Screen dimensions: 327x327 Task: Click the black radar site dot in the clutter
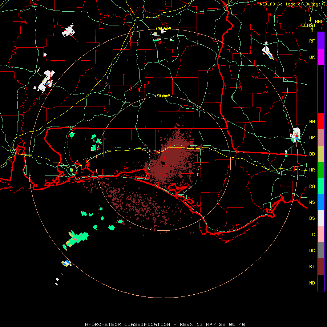pos(163,163)
